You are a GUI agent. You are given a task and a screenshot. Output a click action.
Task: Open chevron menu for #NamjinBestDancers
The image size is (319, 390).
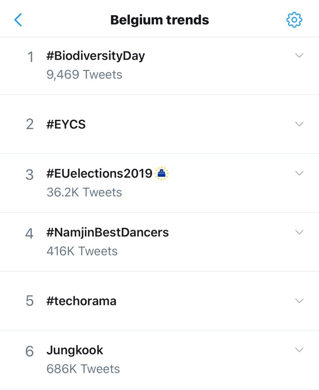pos(299,232)
